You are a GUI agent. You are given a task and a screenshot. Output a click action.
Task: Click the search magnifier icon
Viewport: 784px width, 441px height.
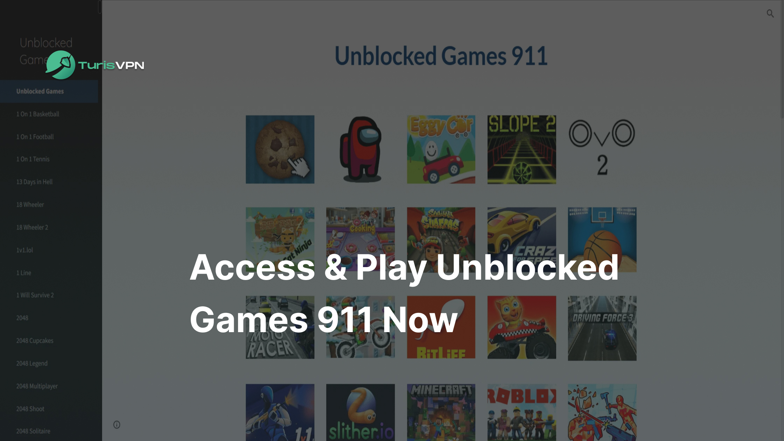pos(770,14)
